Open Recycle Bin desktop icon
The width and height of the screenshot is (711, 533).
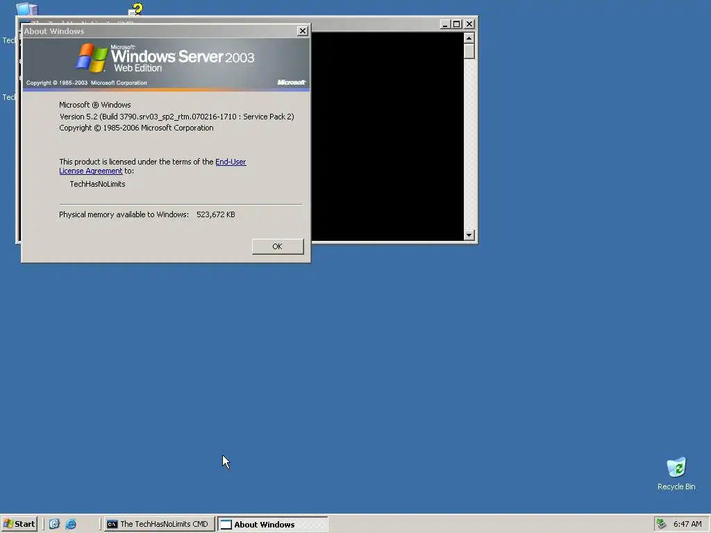point(676,473)
